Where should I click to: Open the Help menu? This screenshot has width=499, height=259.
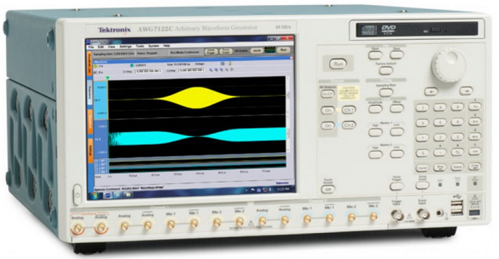[x=167, y=46]
